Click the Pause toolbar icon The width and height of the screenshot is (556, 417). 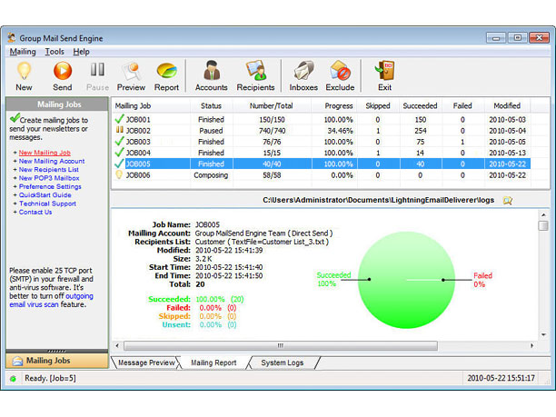[x=97, y=69]
